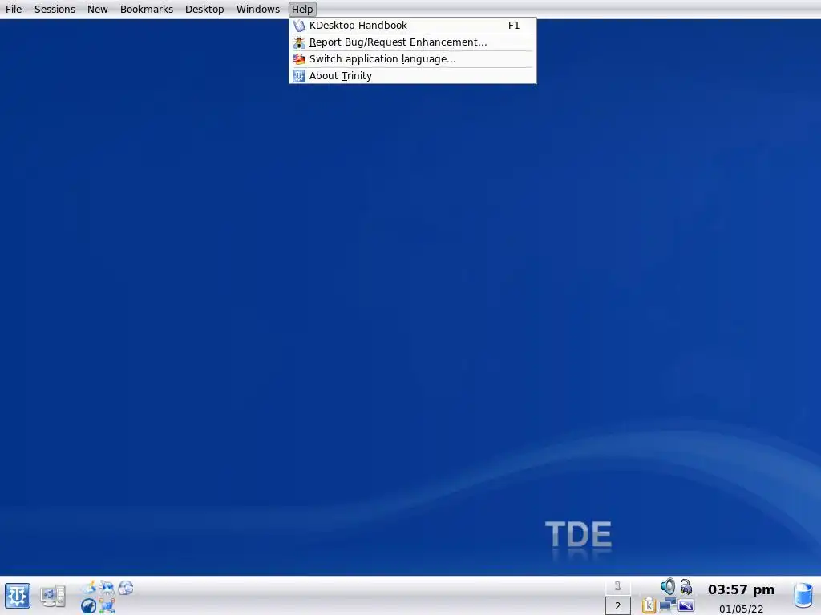This screenshot has width=821, height=615.
Task: Click the Trinity logo icon beside About Trinity
Action: pyautogui.click(x=299, y=76)
